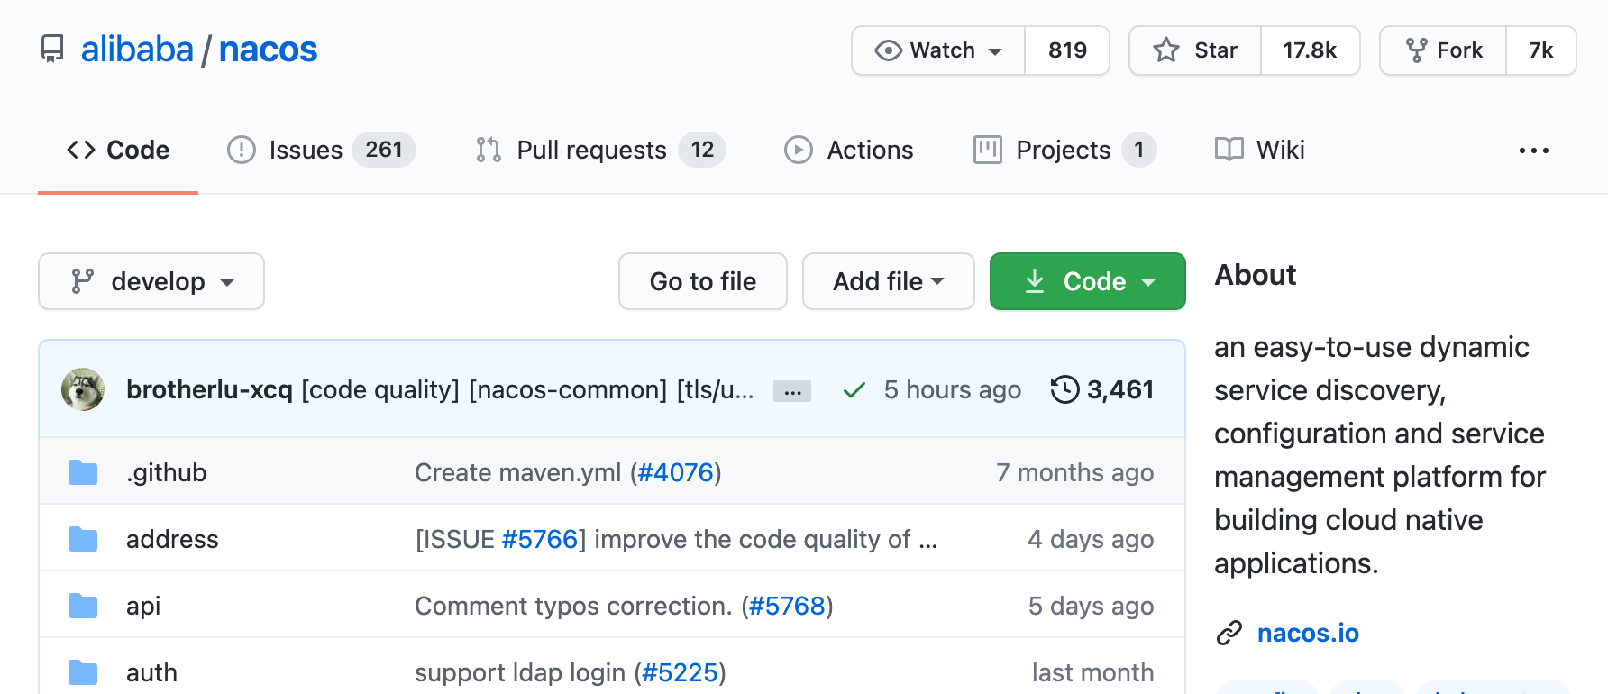Open commit history clock icon

point(1064,389)
